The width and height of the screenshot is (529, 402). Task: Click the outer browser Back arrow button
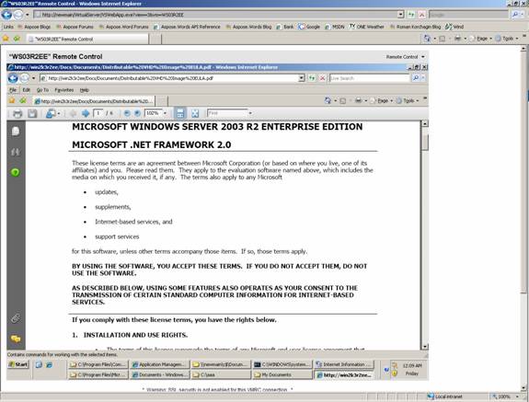(6, 15)
